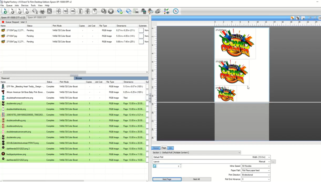Screen dimensions: 321x182
Task: Click the stacked pages duplicate icon
Action: coord(35,11)
